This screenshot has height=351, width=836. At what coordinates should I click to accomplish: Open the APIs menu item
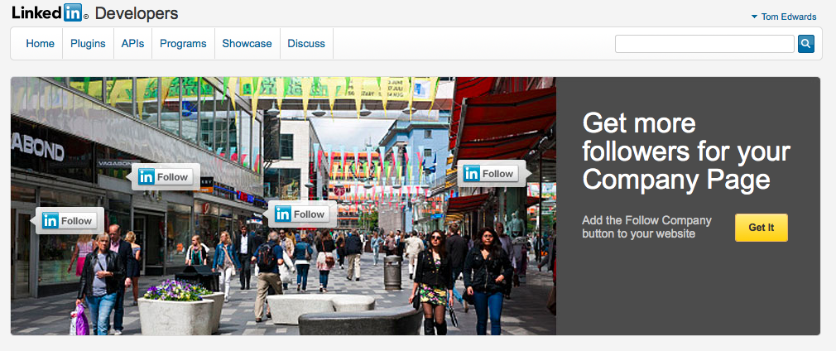click(x=132, y=44)
